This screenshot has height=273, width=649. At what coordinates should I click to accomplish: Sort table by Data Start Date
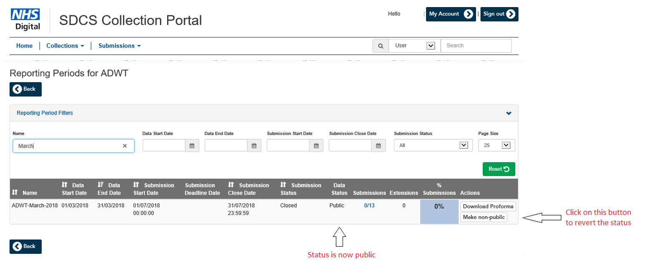coord(75,189)
